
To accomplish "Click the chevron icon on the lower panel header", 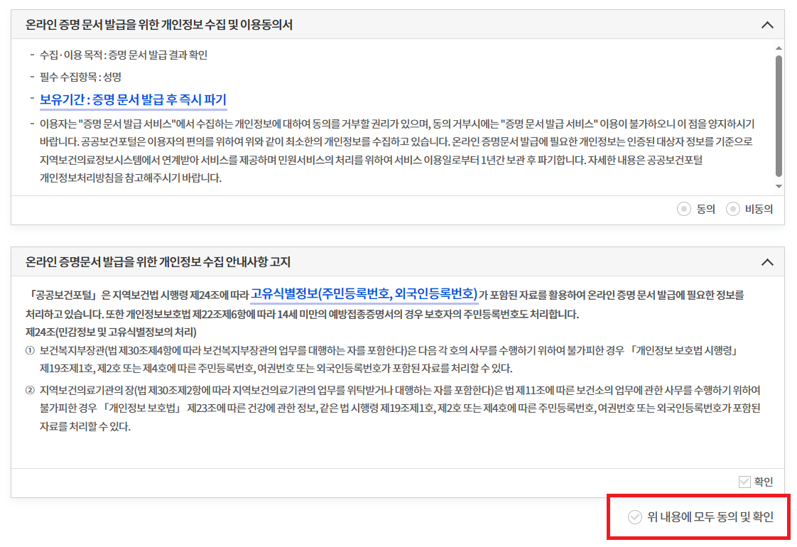I will click(767, 261).
